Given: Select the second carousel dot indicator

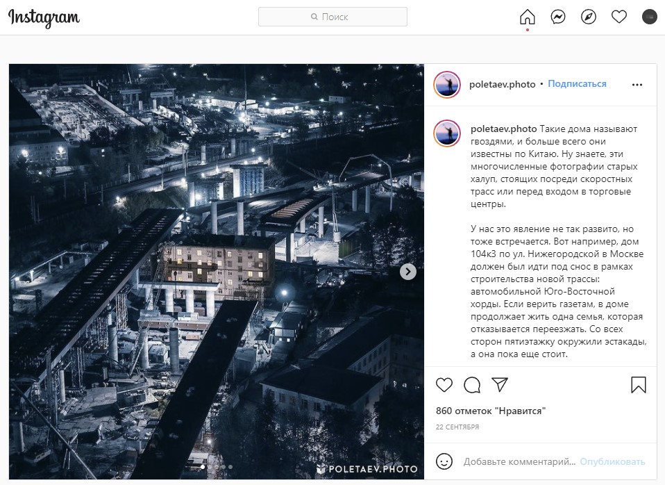Looking at the screenshot, I should (x=210, y=467).
